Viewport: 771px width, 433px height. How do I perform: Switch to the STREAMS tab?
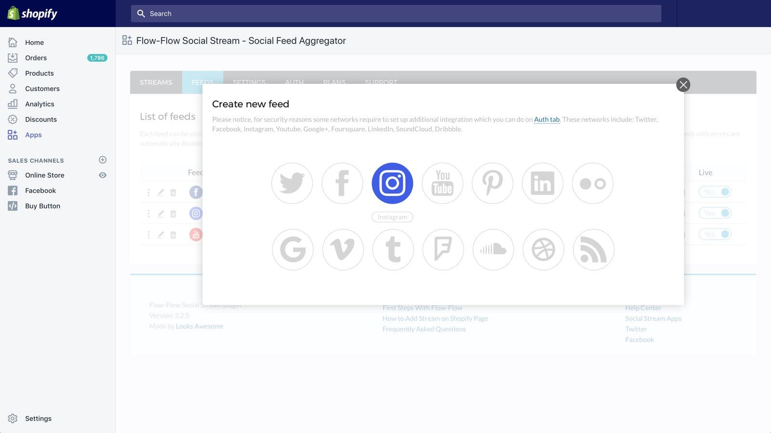coord(155,82)
